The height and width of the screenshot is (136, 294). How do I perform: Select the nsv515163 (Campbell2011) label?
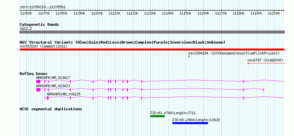[44, 46]
